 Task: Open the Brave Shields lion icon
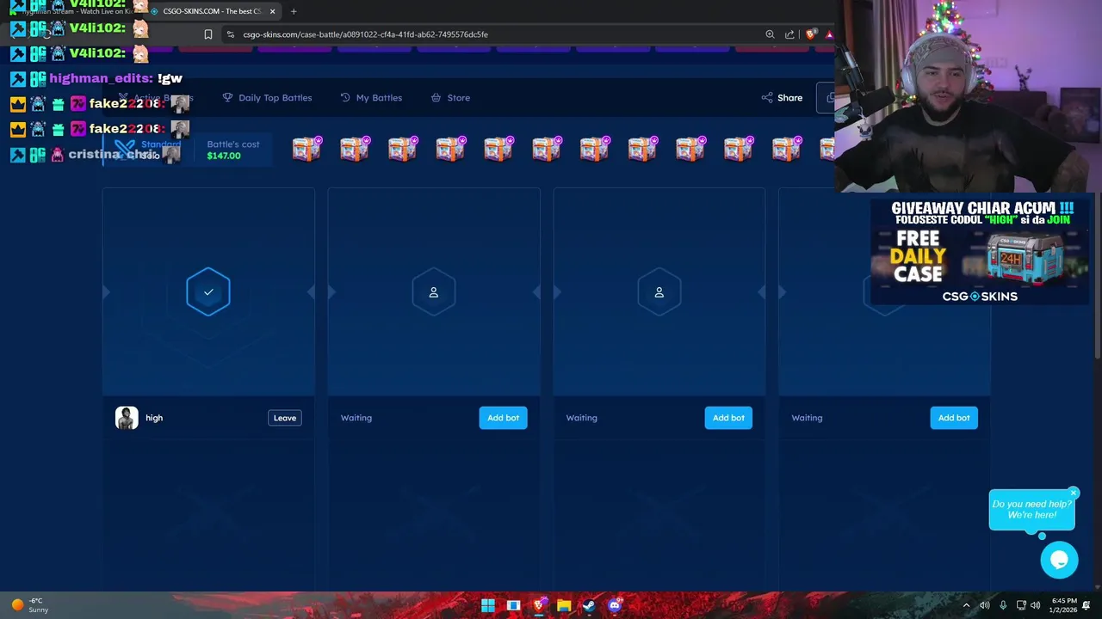(811, 34)
